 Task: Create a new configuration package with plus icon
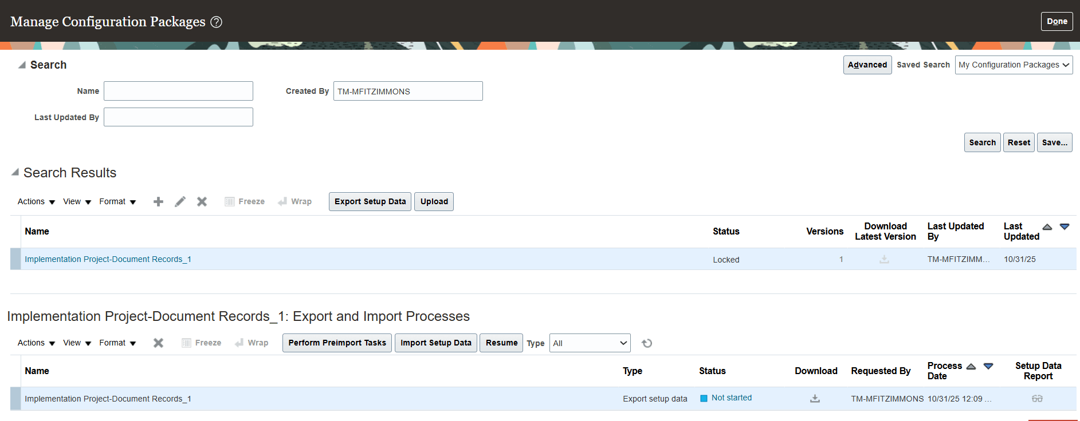(158, 201)
